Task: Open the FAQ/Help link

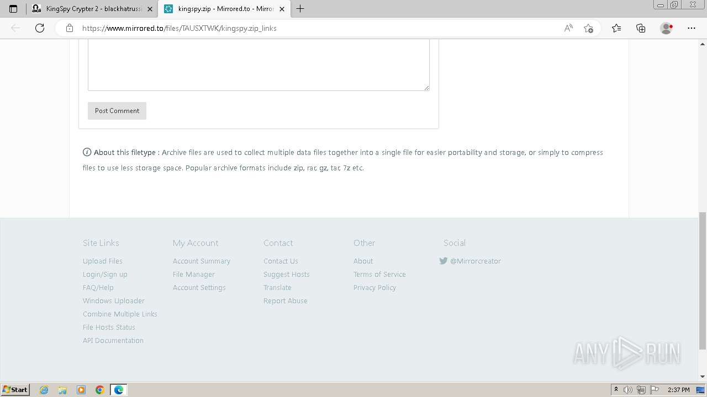Action: click(98, 287)
